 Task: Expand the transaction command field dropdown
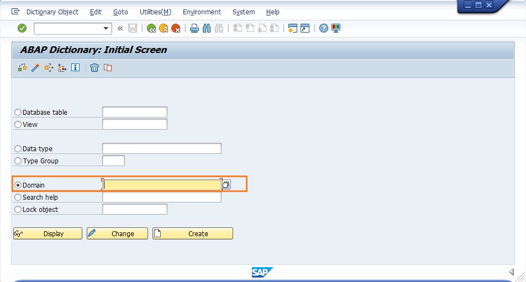pos(107,28)
